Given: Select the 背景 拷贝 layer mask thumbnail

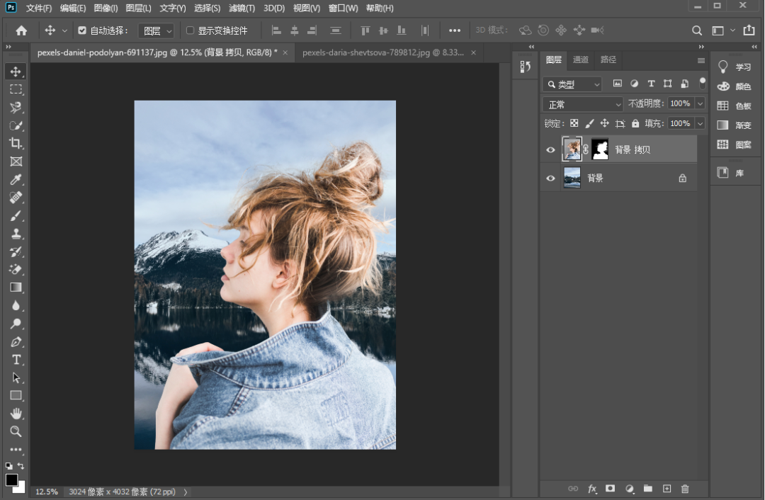Looking at the screenshot, I should click(x=600, y=149).
